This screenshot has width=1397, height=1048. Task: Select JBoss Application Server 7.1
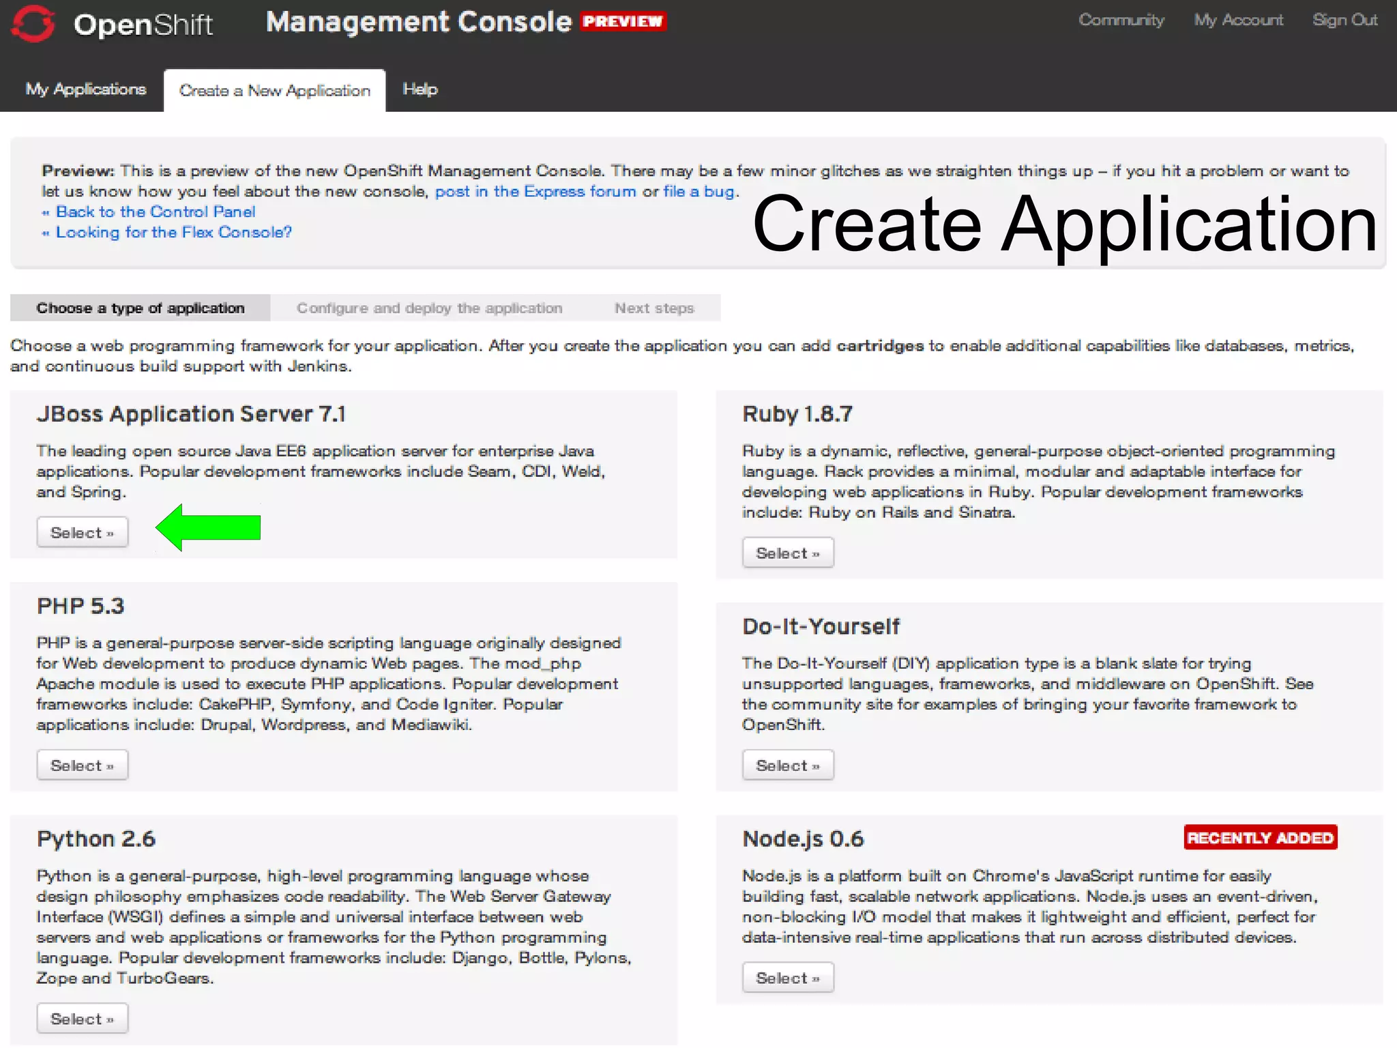(83, 533)
